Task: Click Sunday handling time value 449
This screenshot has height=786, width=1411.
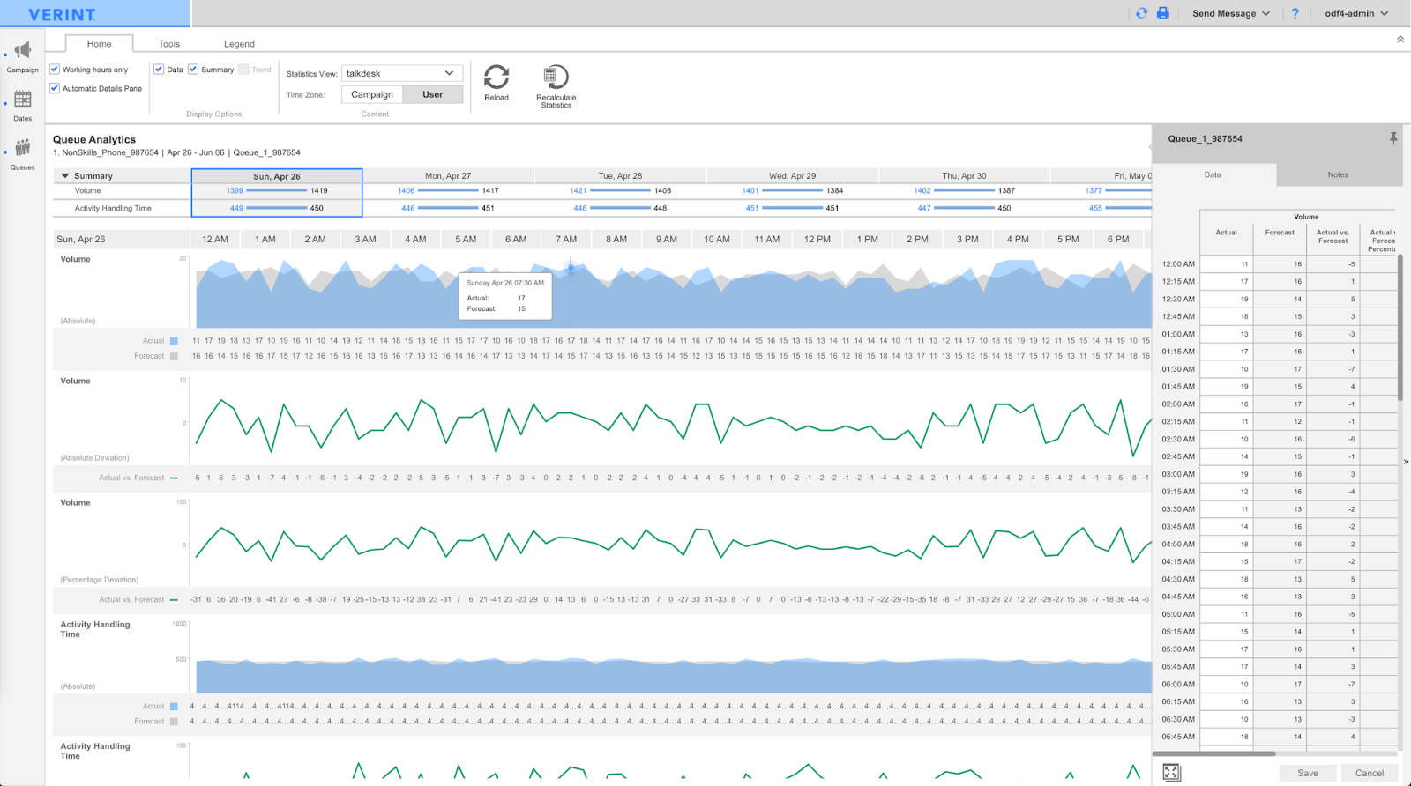Action: pos(236,209)
